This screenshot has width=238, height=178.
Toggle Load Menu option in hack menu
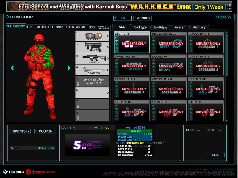135,146
